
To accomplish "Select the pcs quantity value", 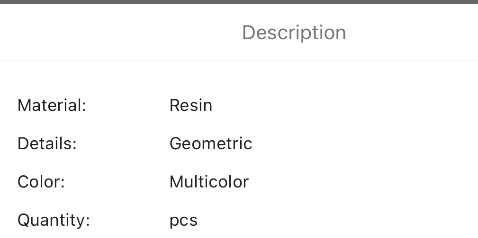I will tap(183, 221).
